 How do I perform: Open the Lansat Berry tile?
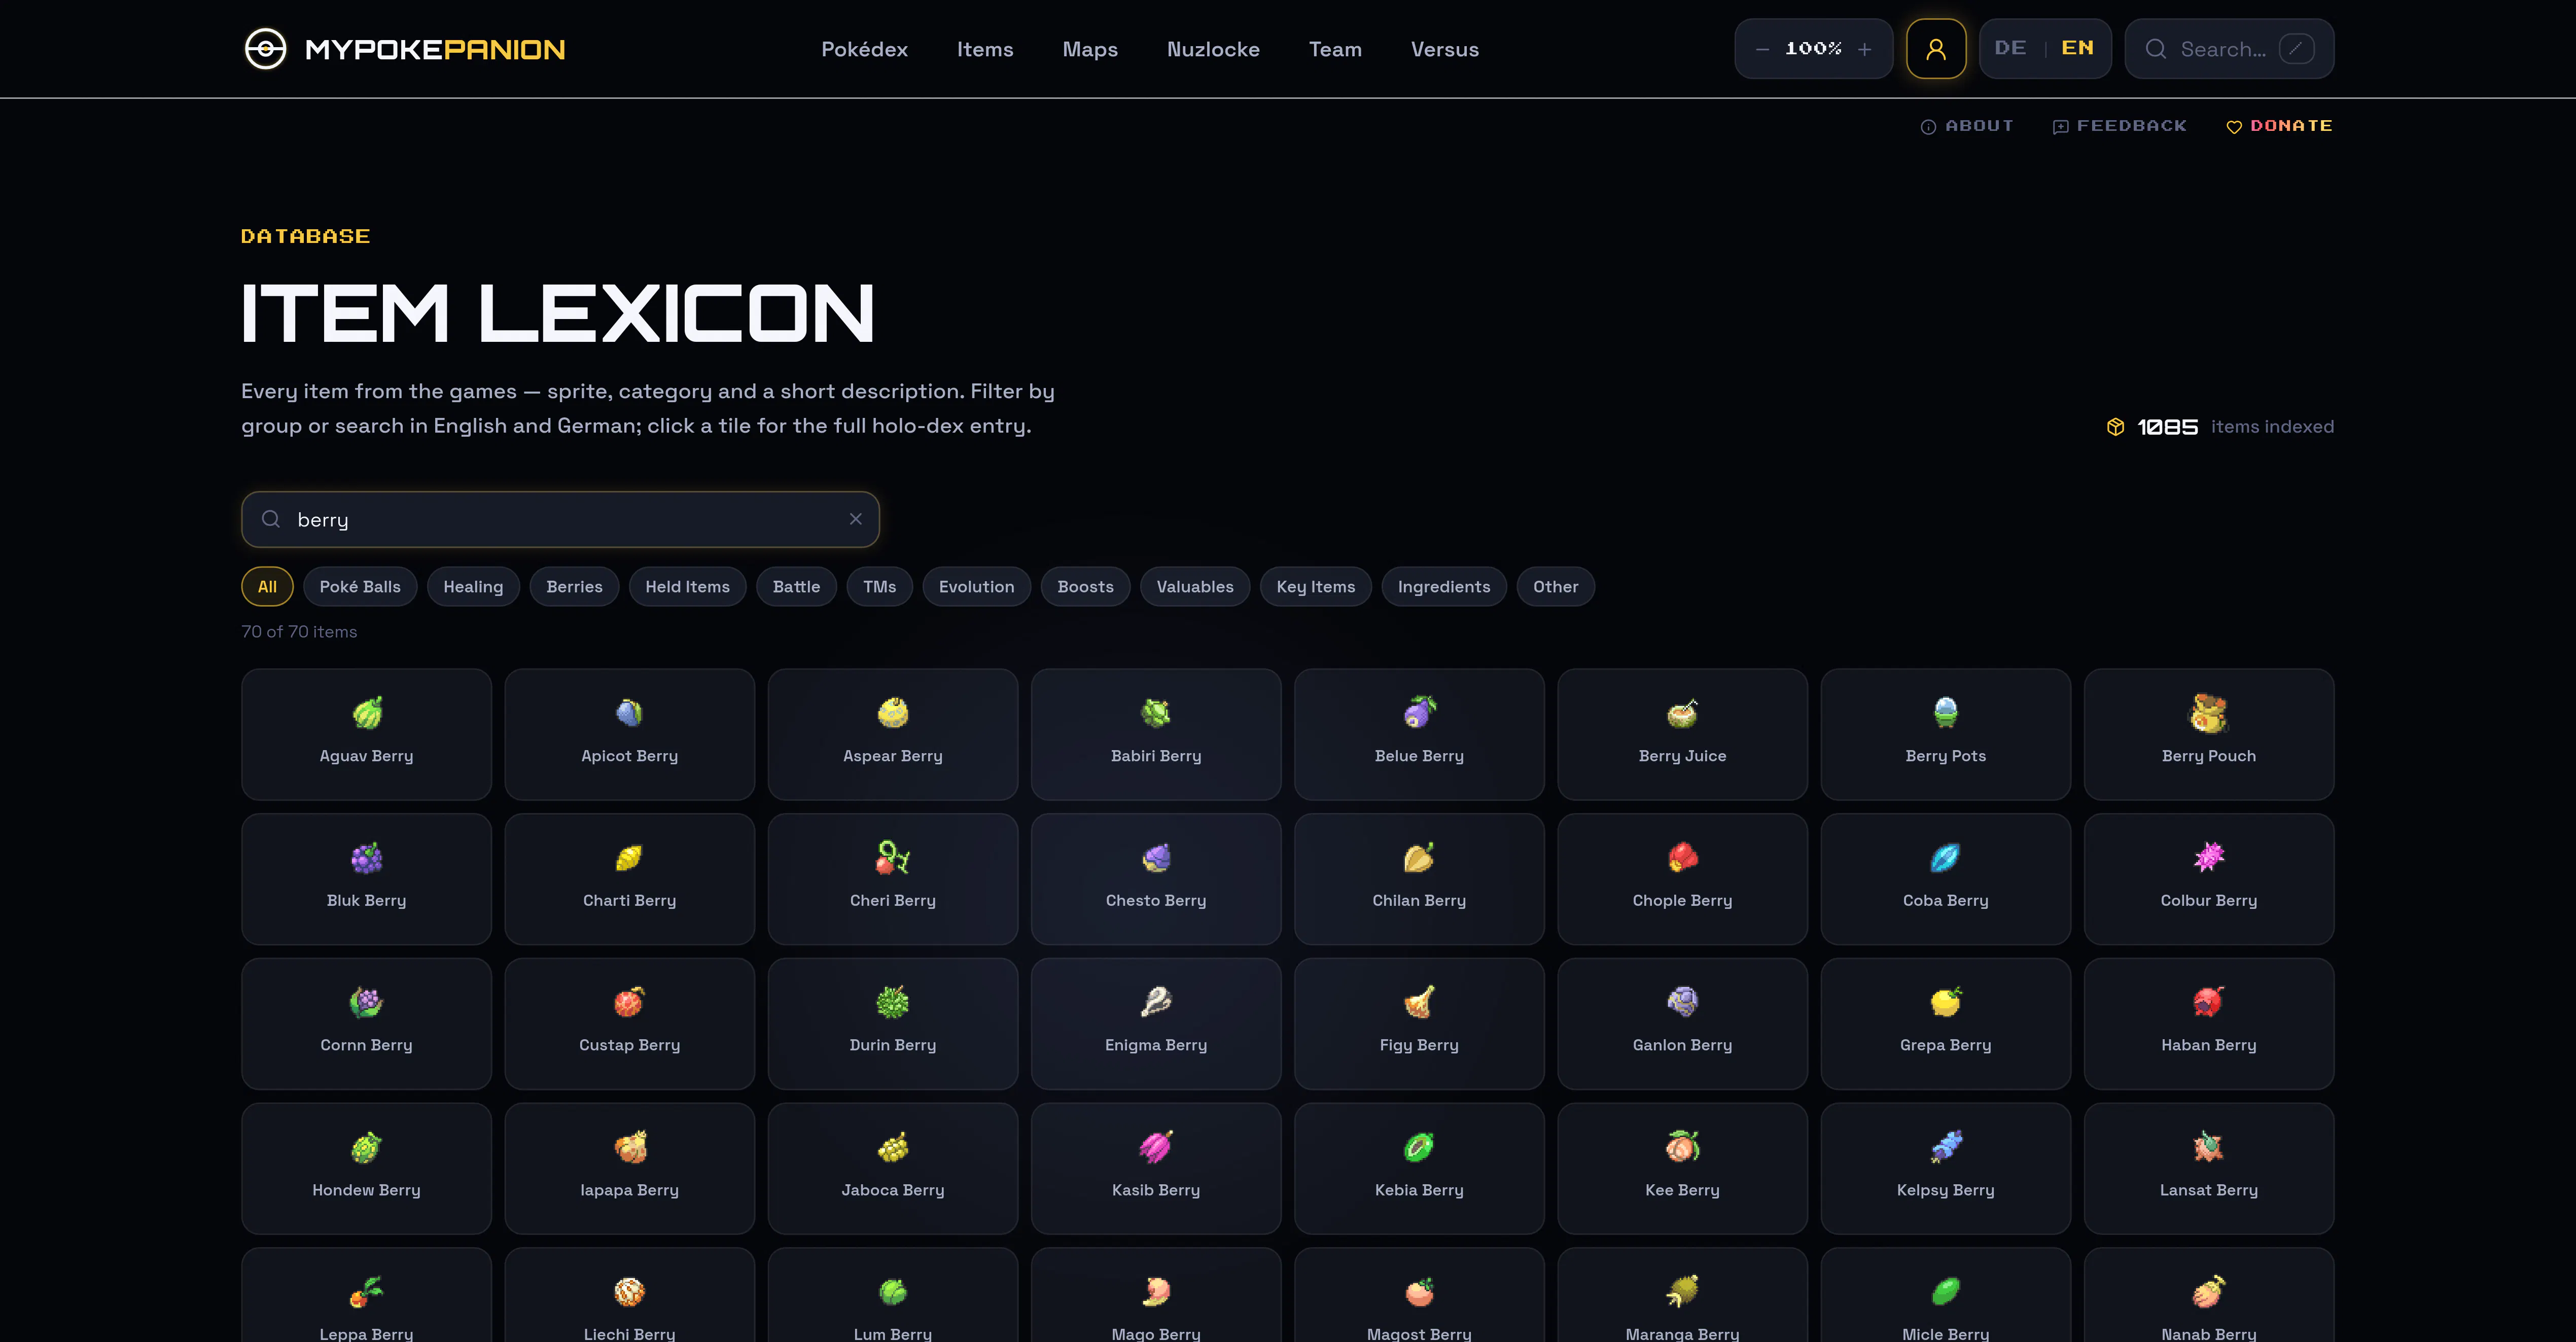[2209, 1168]
